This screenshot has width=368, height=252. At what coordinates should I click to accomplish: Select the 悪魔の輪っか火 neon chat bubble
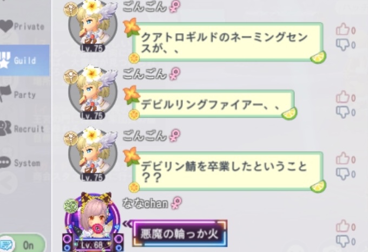pos(180,234)
